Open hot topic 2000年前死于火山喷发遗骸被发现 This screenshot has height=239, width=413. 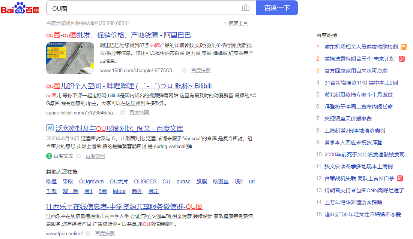tap(364, 154)
